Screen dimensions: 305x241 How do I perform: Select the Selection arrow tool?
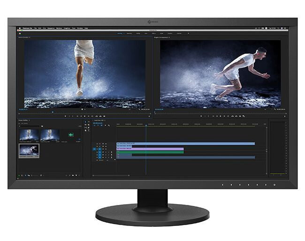point(85,122)
